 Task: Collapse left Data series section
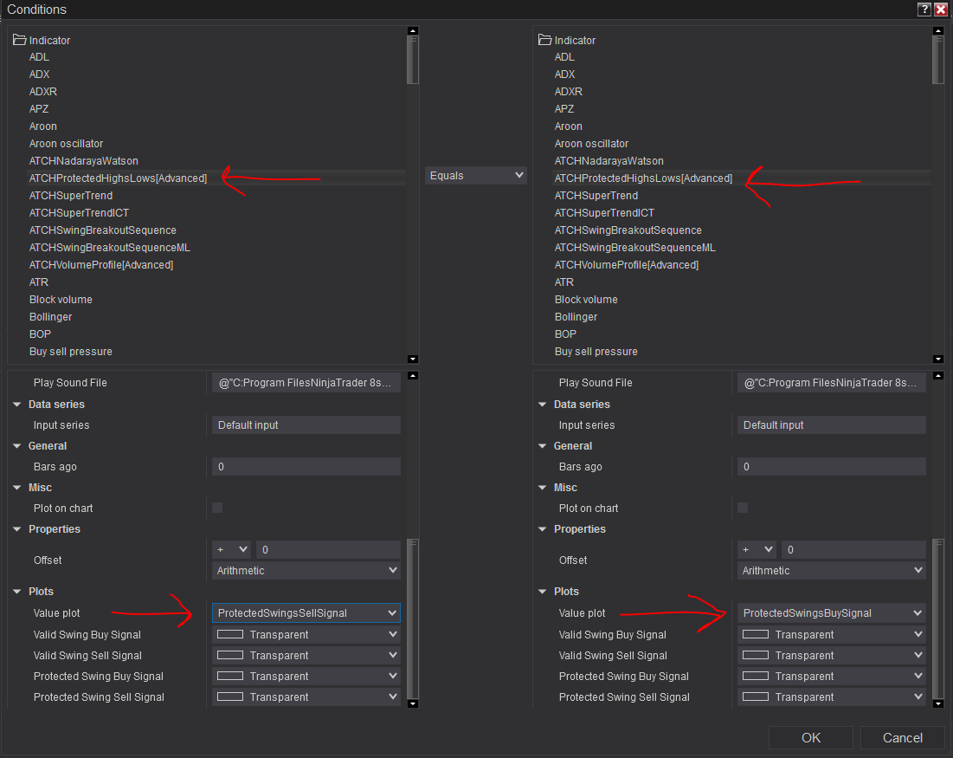(x=17, y=405)
